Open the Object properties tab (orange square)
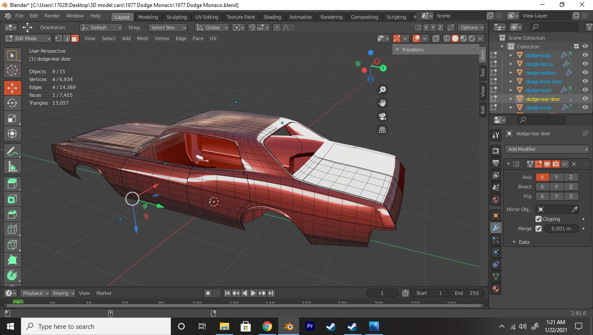This screenshot has height=335, width=593. (x=496, y=215)
